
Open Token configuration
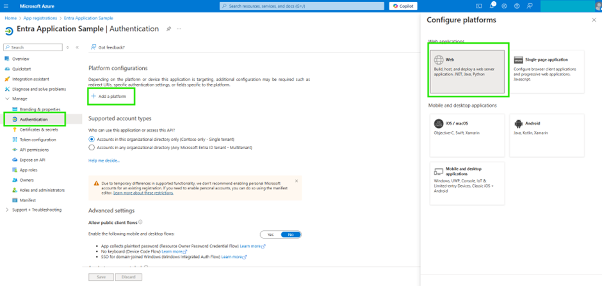[x=38, y=139]
